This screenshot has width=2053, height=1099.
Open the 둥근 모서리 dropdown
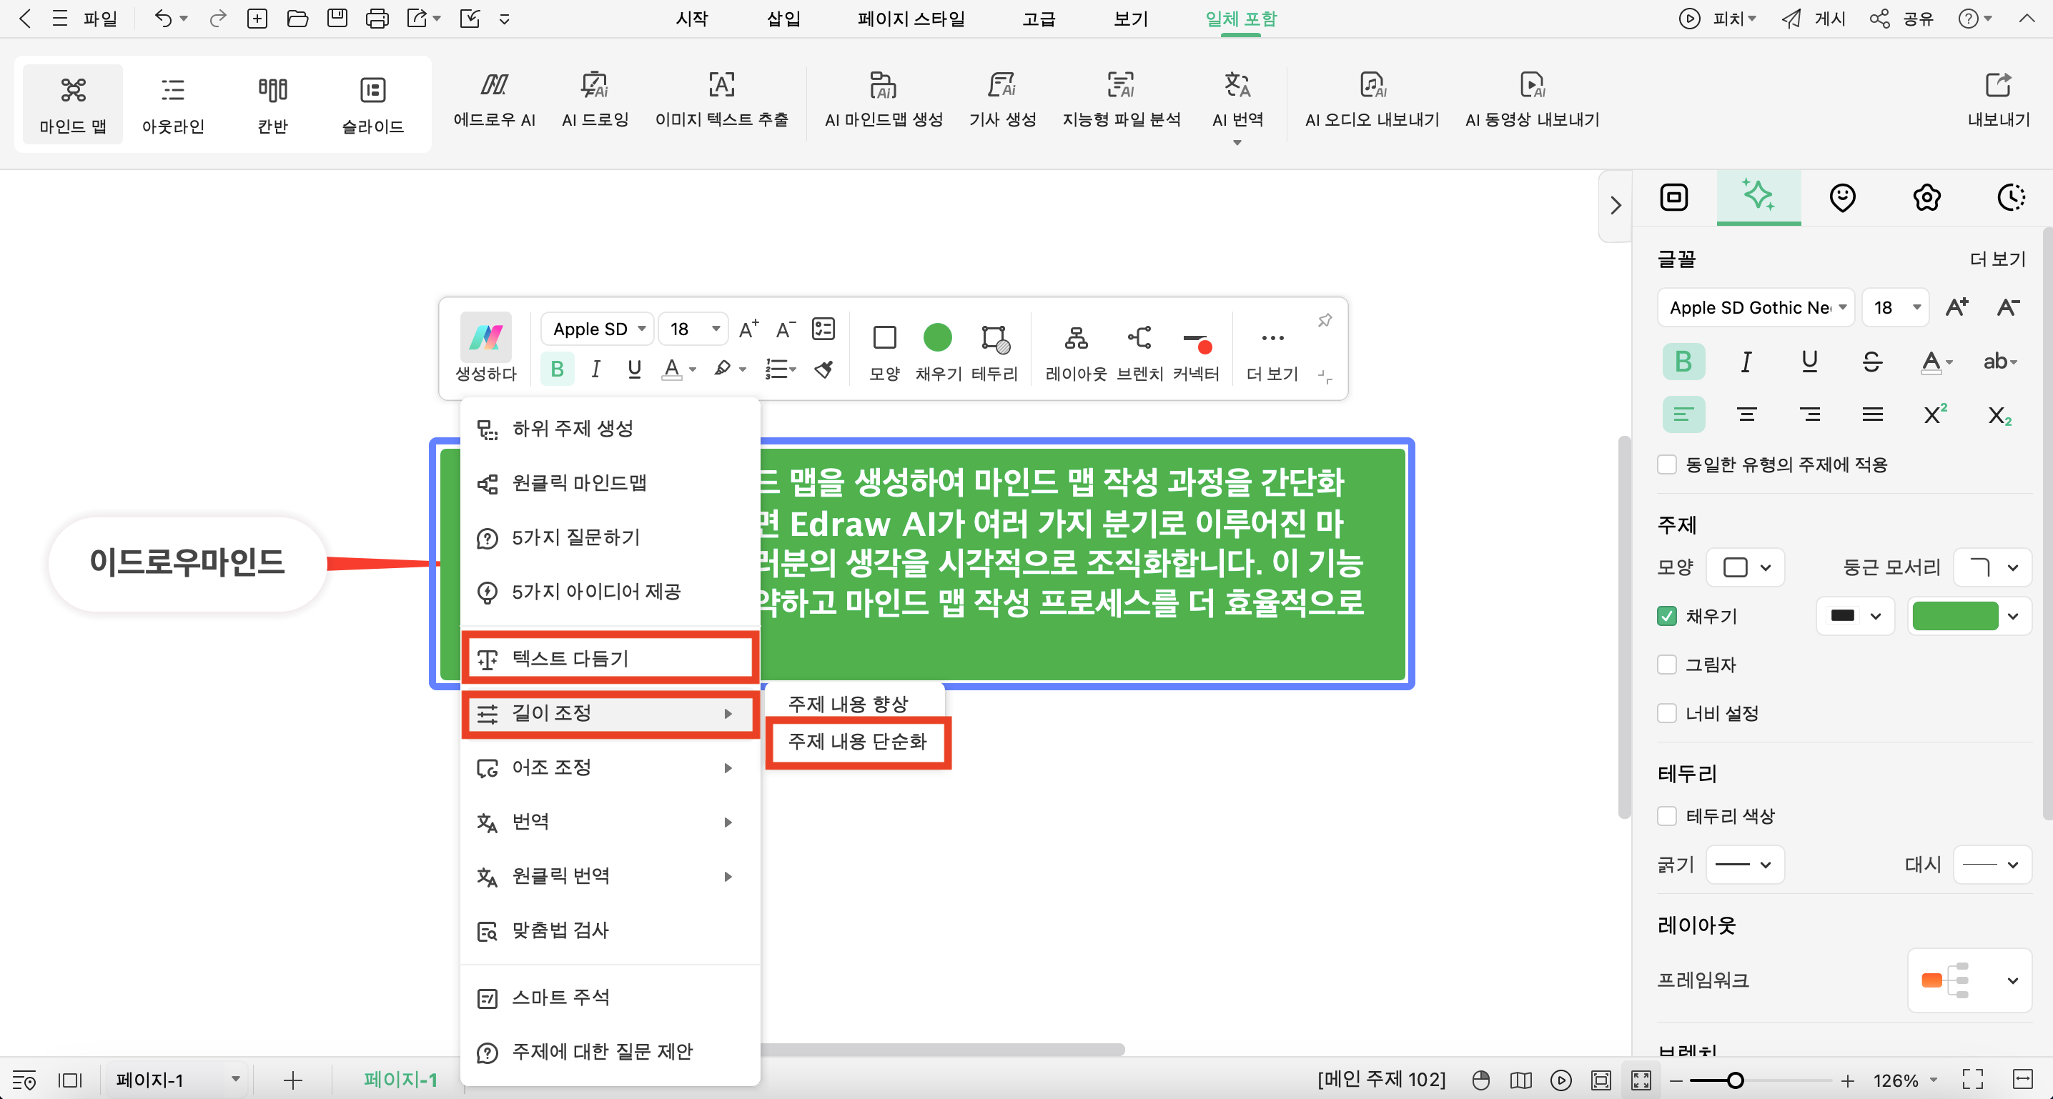click(1991, 567)
